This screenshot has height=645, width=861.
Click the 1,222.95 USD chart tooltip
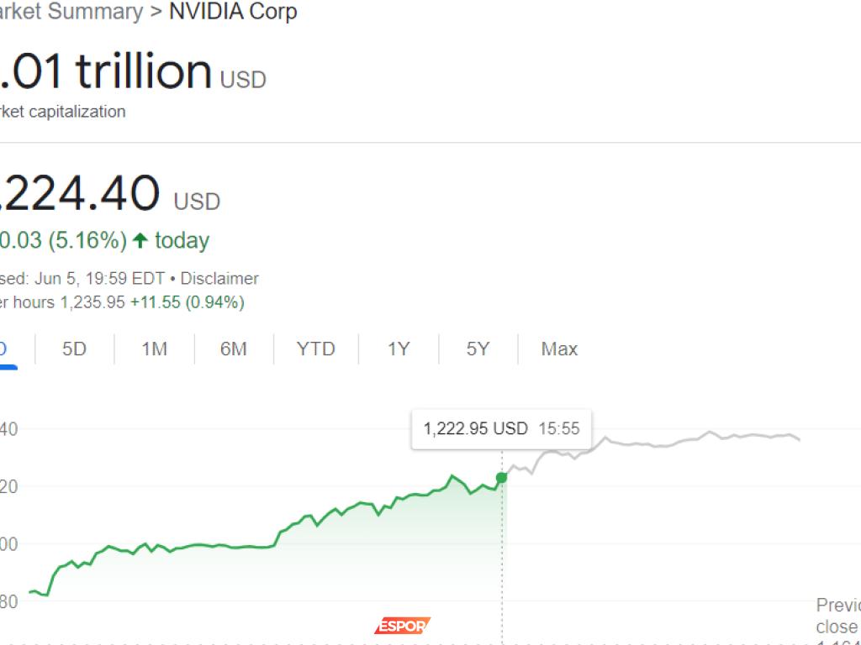[x=501, y=428]
